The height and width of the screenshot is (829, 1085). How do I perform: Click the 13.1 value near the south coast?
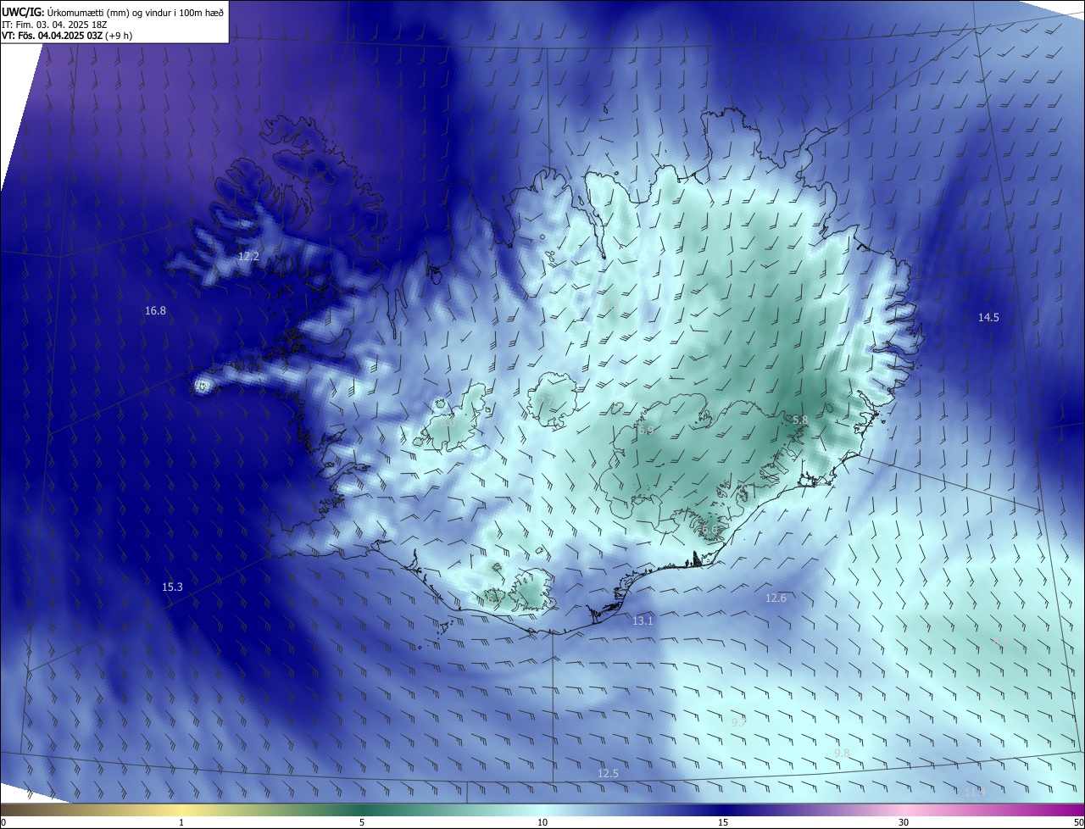643,621
